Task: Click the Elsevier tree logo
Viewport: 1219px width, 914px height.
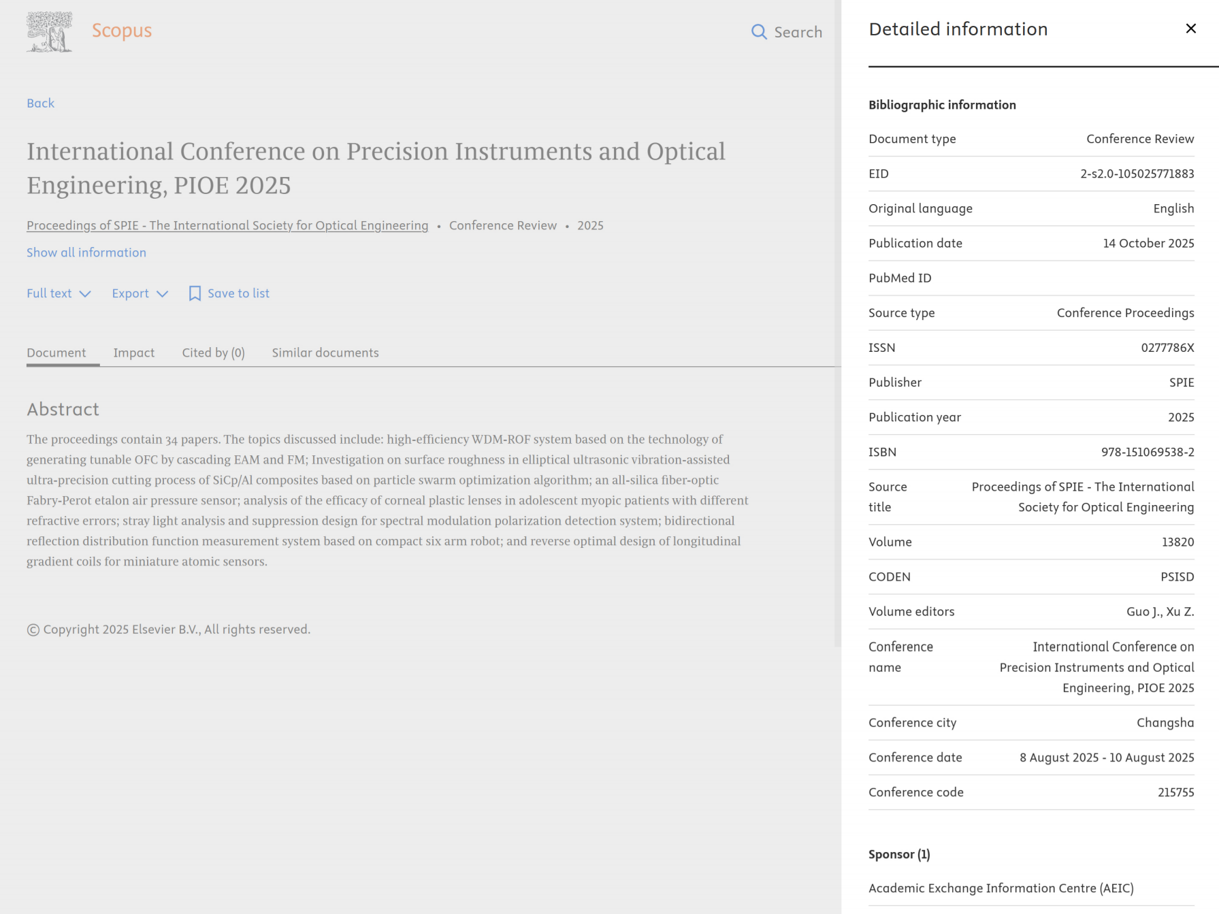Action: pos(50,32)
